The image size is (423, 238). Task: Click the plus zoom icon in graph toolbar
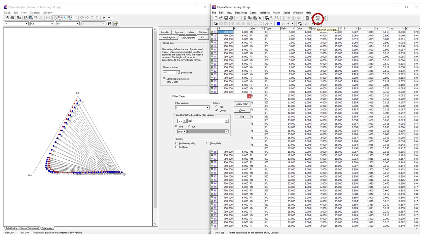click(104, 18)
